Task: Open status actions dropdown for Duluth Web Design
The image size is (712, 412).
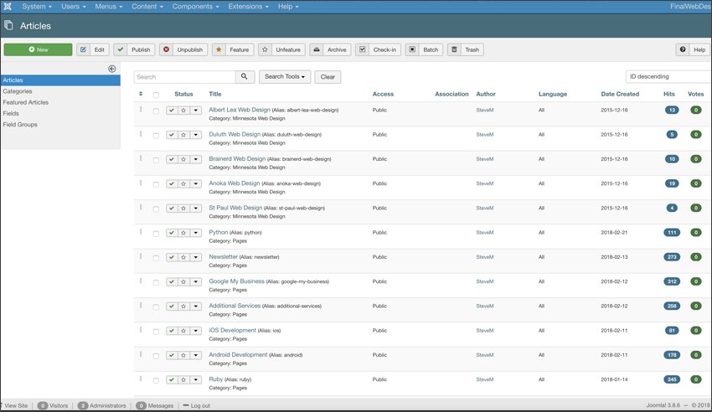Action: [196, 135]
